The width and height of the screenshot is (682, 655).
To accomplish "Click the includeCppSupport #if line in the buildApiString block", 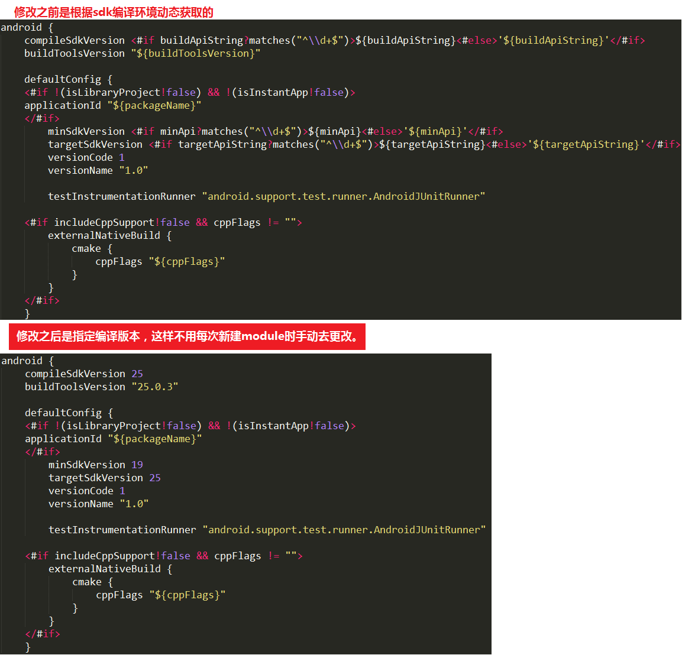I will click(x=163, y=222).
